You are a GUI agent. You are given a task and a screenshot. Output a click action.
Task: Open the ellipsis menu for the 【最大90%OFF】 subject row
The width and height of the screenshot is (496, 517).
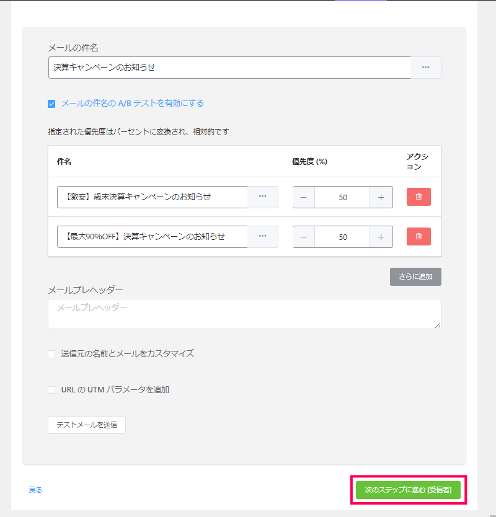pos(262,236)
